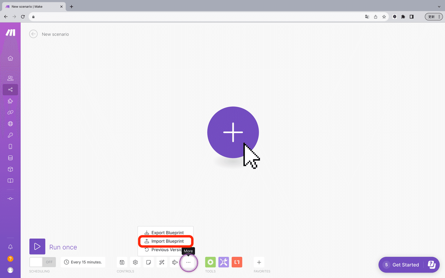Open the green Flow control tools icon
Screen dimensions: 445x278
click(x=210, y=262)
